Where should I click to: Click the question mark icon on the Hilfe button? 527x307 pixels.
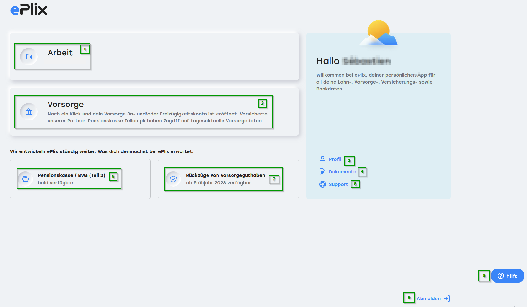pyautogui.click(x=500, y=276)
